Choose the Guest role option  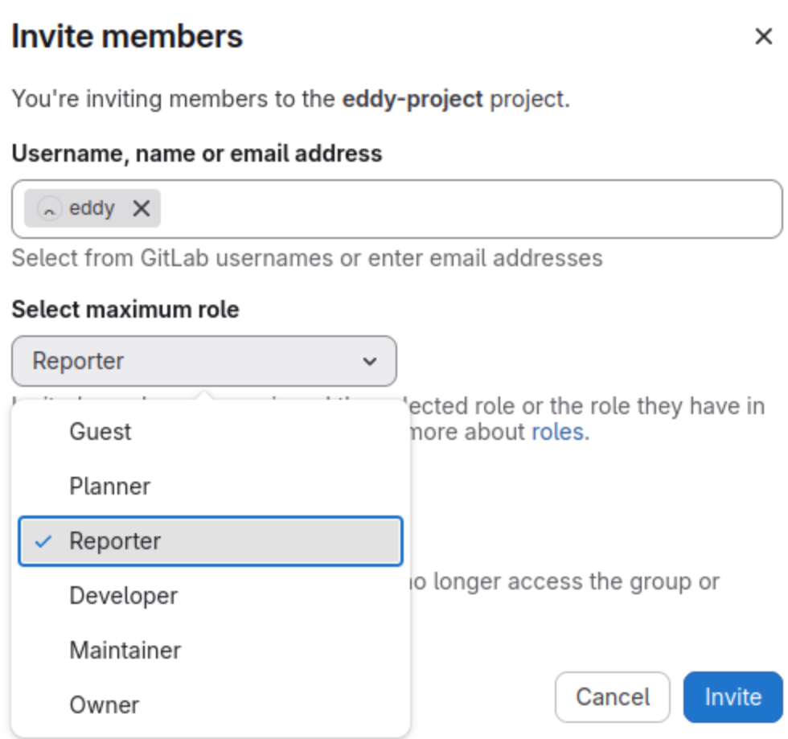pos(211,432)
